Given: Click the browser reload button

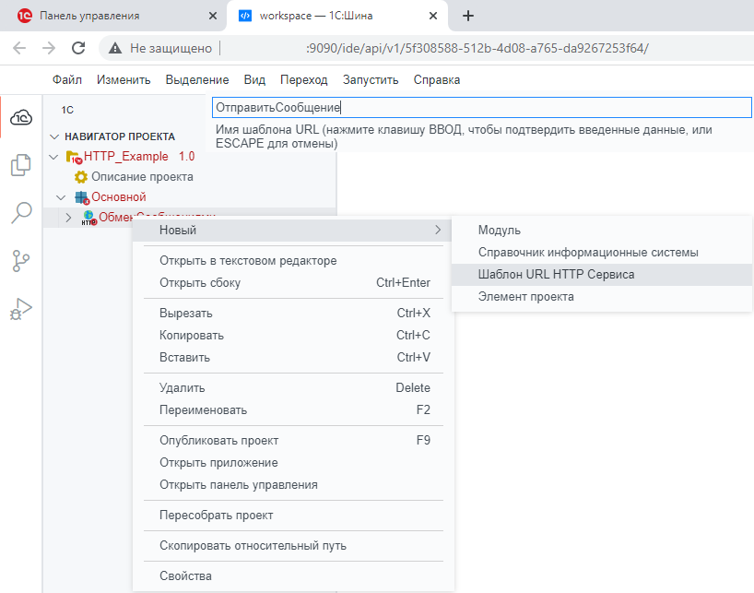Looking at the screenshot, I should [x=78, y=48].
